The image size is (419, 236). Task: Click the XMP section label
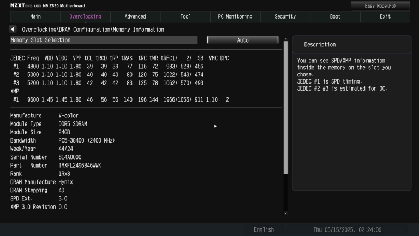(x=15, y=91)
